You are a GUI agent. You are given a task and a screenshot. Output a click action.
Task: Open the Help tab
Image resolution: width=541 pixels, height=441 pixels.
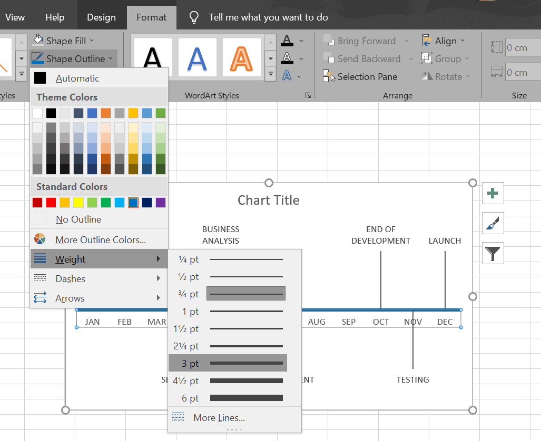tap(55, 17)
